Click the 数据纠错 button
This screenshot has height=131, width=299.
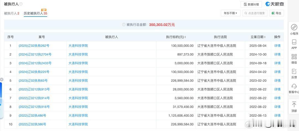252,4
